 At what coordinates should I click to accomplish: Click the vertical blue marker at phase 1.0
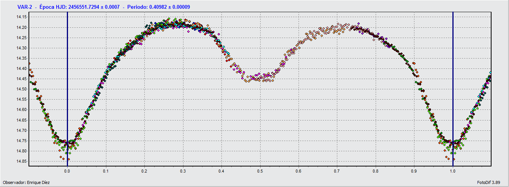[453, 89]
